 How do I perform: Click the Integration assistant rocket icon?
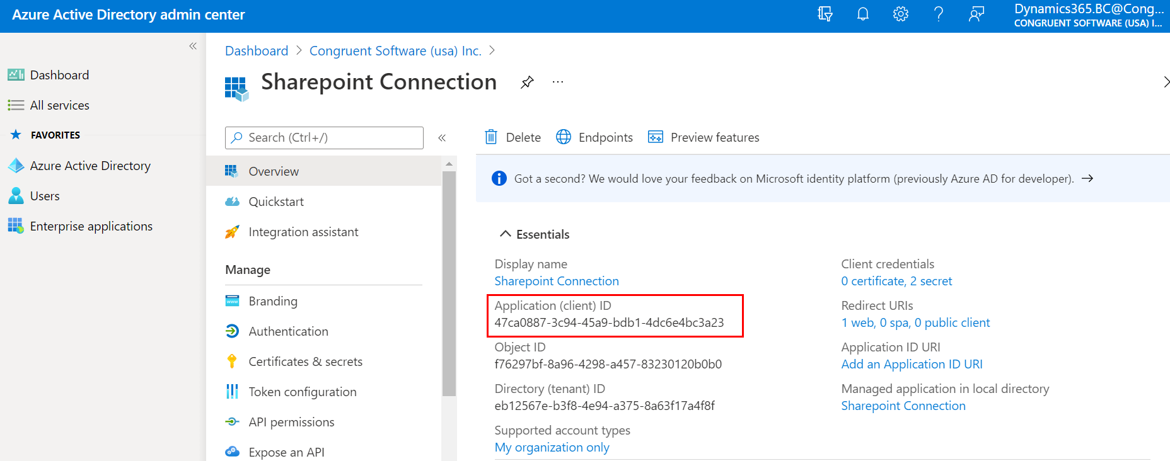232,232
